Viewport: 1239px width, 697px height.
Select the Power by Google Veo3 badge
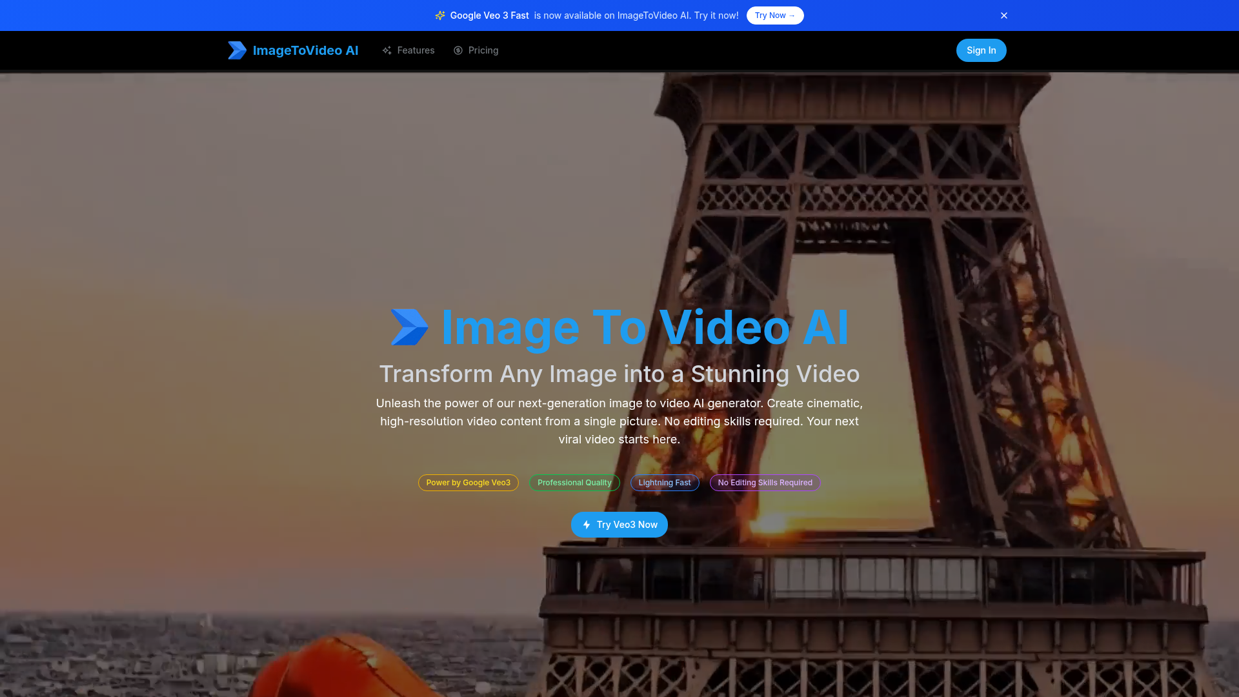(x=468, y=482)
